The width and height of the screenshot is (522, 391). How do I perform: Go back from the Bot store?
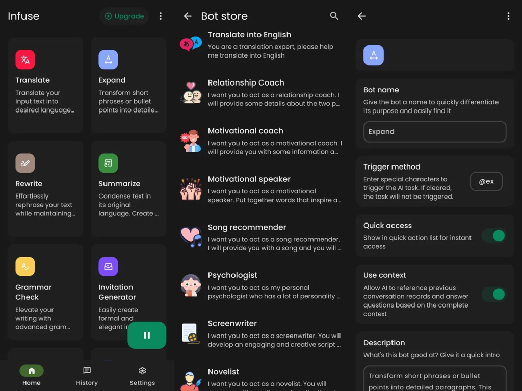pos(188,16)
